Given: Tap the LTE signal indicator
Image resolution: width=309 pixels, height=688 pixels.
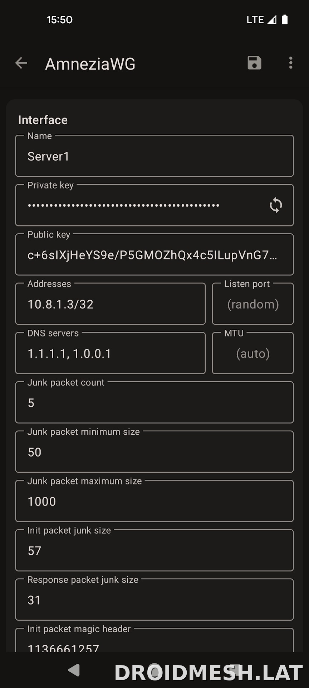Looking at the screenshot, I should click(x=261, y=20).
